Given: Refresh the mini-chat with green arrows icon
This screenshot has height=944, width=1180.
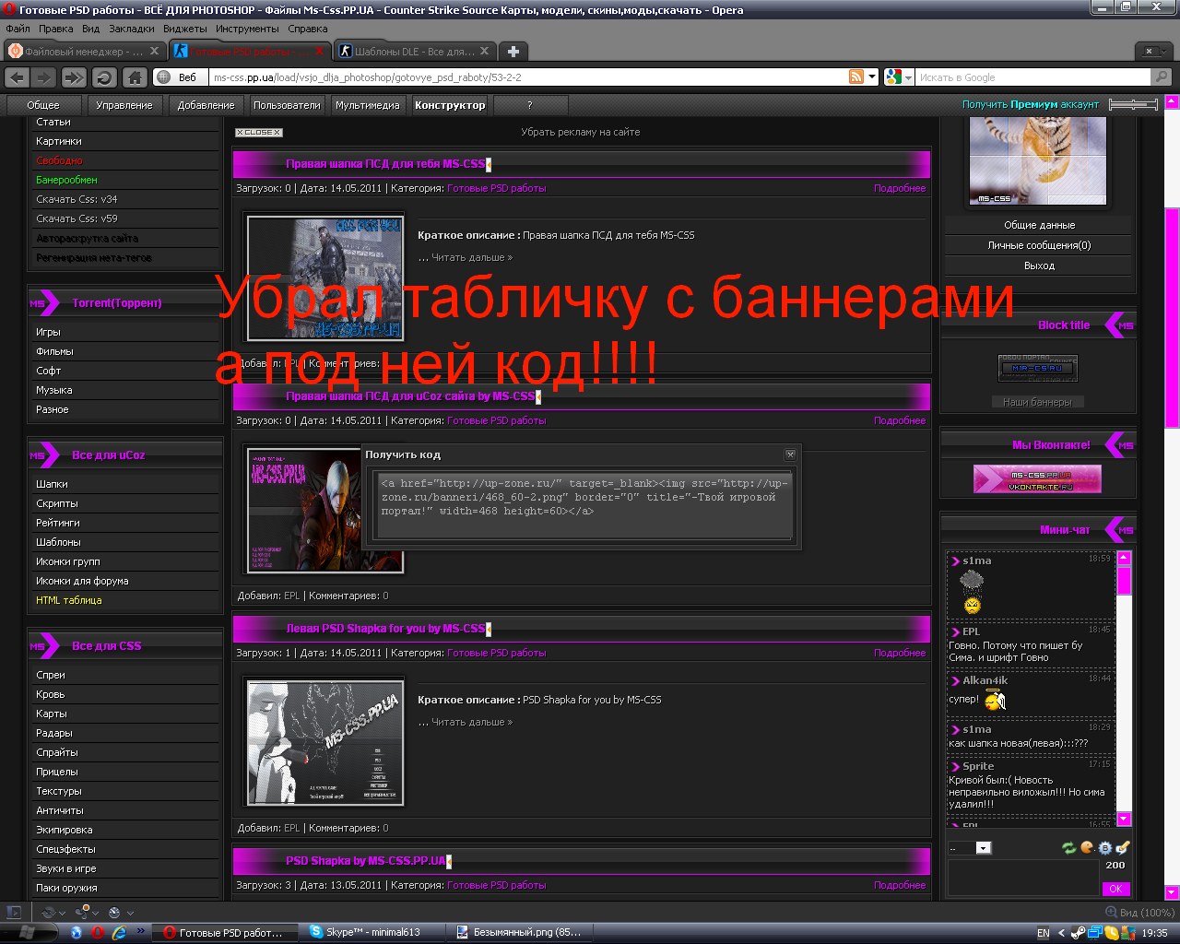Looking at the screenshot, I should [x=1069, y=848].
